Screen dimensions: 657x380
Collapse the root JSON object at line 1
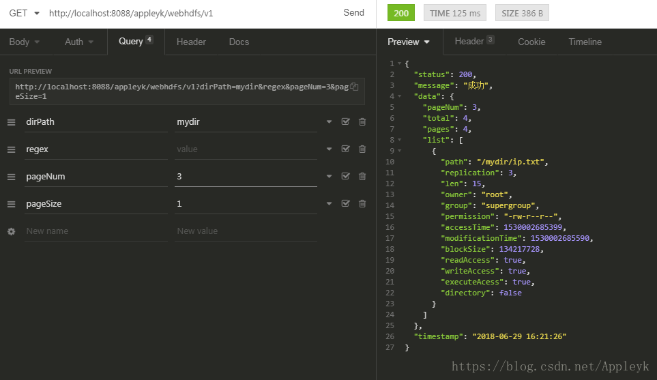click(399, 63)
